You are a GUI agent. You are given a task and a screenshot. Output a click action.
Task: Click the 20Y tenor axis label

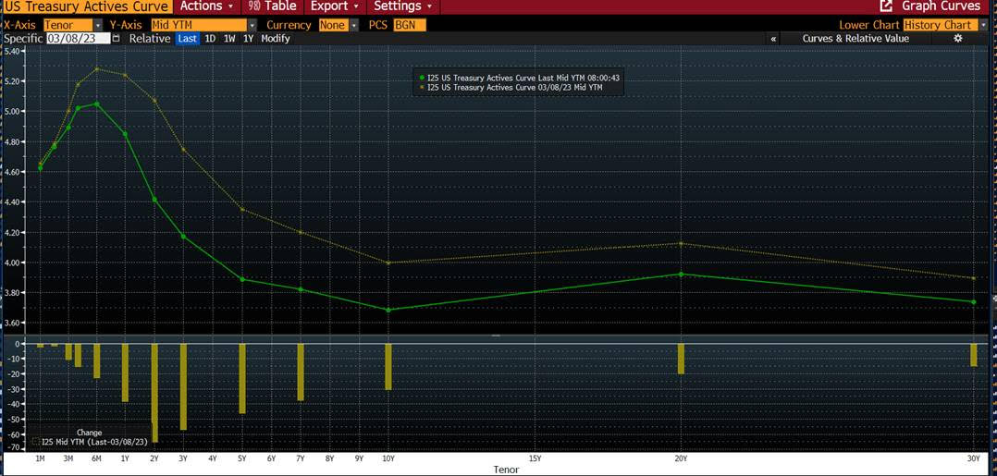pos(681,458)
